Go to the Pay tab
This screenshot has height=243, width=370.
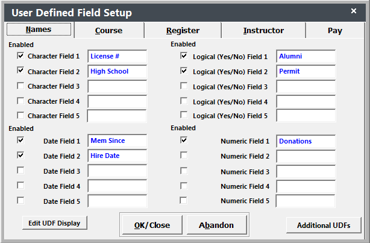coord(335,30)
